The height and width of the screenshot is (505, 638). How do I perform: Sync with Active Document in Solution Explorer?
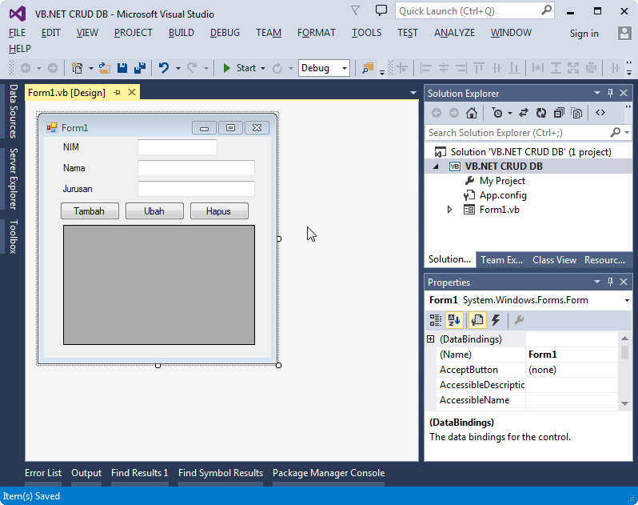point(523,113)
